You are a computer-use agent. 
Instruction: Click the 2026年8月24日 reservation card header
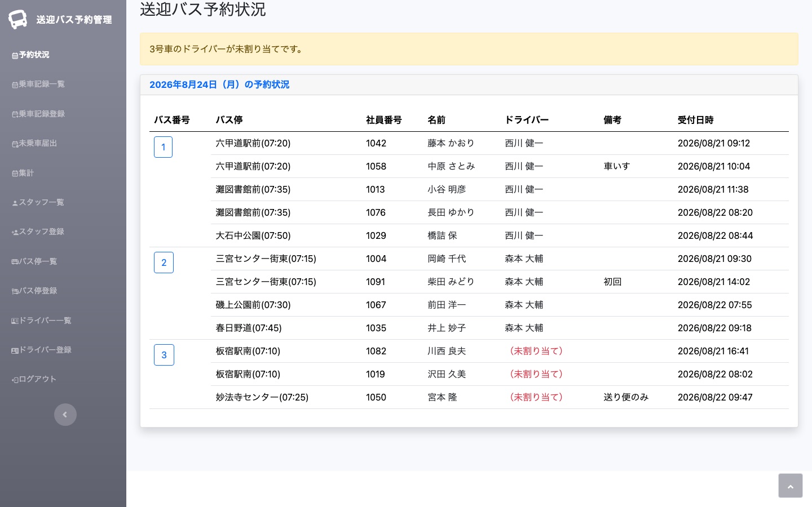(469, 85)
